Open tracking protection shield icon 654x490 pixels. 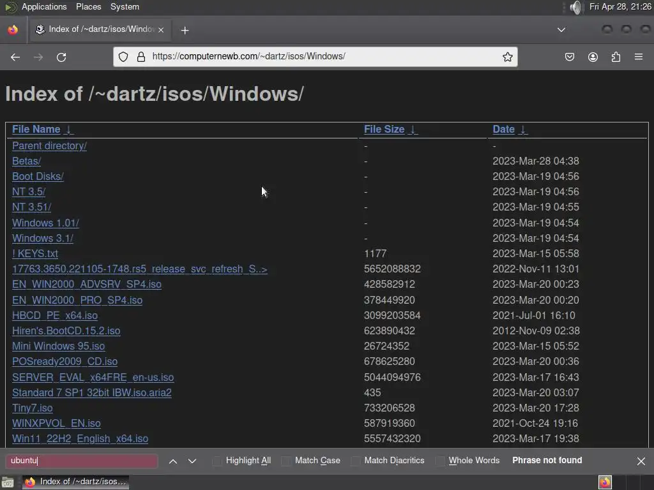click(x=123, y=57)
